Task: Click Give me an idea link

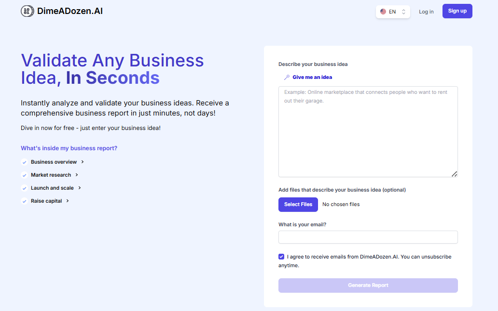Action: [x=312, y=78]
